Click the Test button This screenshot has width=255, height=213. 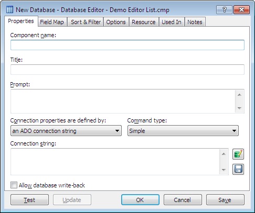[x=29, y=200]
